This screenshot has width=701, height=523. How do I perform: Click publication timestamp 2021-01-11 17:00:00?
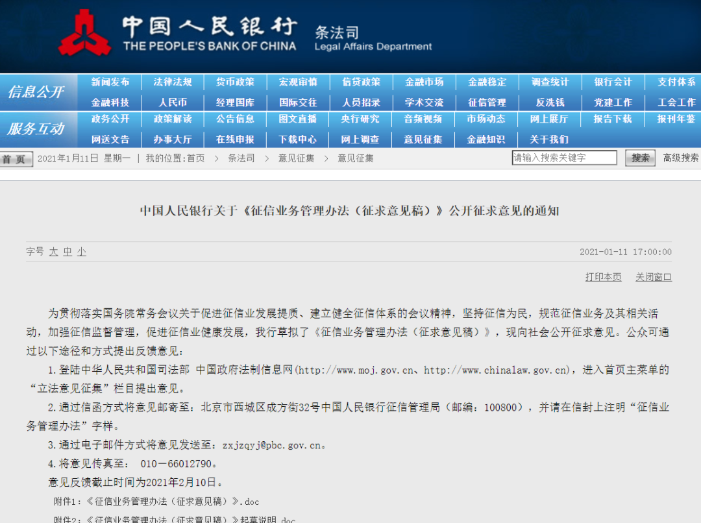click(x=626, y=252)
